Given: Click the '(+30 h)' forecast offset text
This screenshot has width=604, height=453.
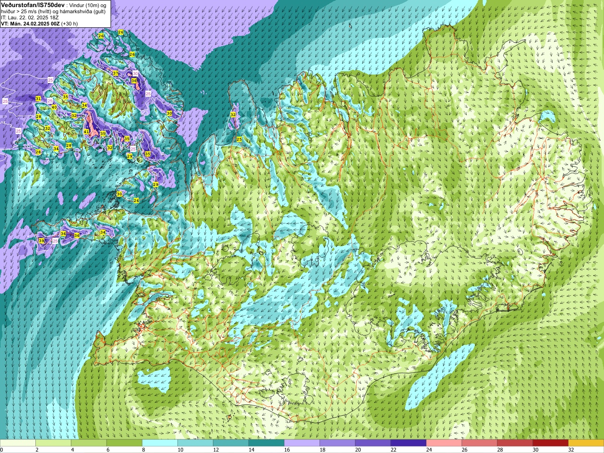Looking at the screenshot, I should coord(70,24).
